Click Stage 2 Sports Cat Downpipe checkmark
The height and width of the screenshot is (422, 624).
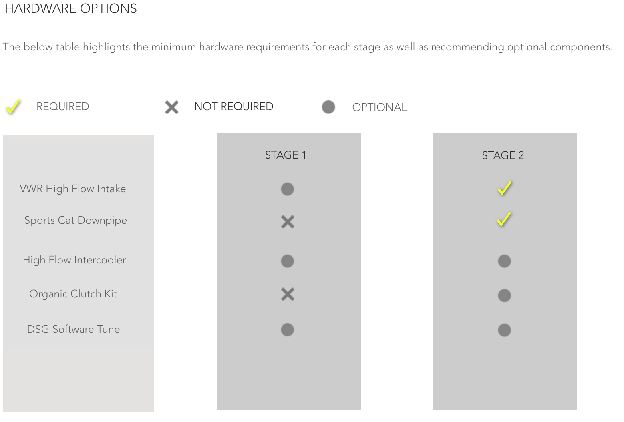(504, 219)
